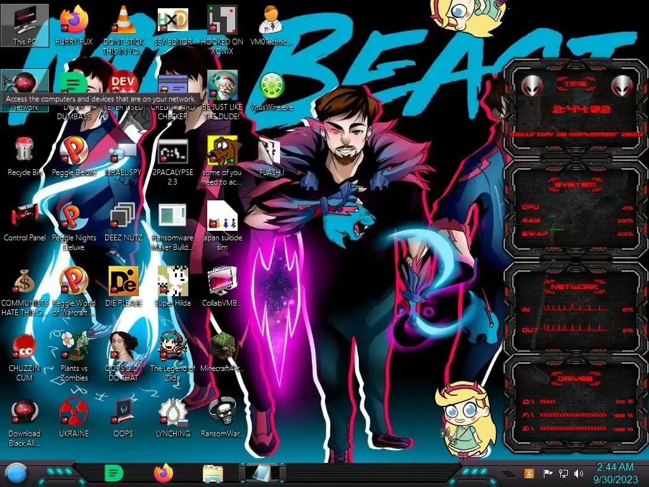This screenshot has width=649, height=487.
Task: Select the HOOKED ON XONIX icon
Action: pos(222,30)
